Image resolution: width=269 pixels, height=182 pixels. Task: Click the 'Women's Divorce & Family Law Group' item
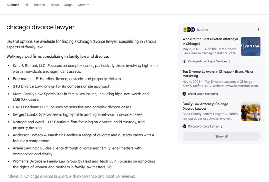tap(84, 164)
